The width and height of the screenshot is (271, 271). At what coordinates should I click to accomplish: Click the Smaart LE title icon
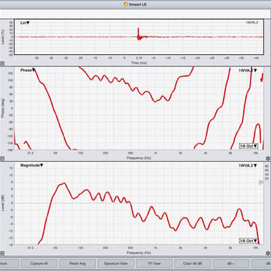click(126, 4)
